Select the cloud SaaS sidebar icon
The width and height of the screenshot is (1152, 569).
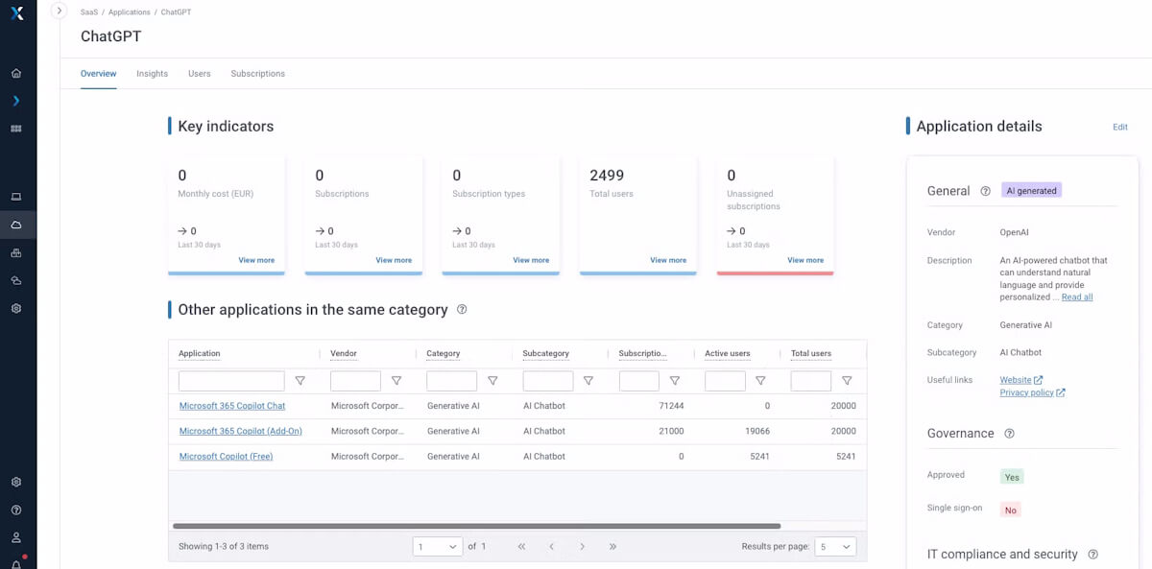click(x=16, y=225)
